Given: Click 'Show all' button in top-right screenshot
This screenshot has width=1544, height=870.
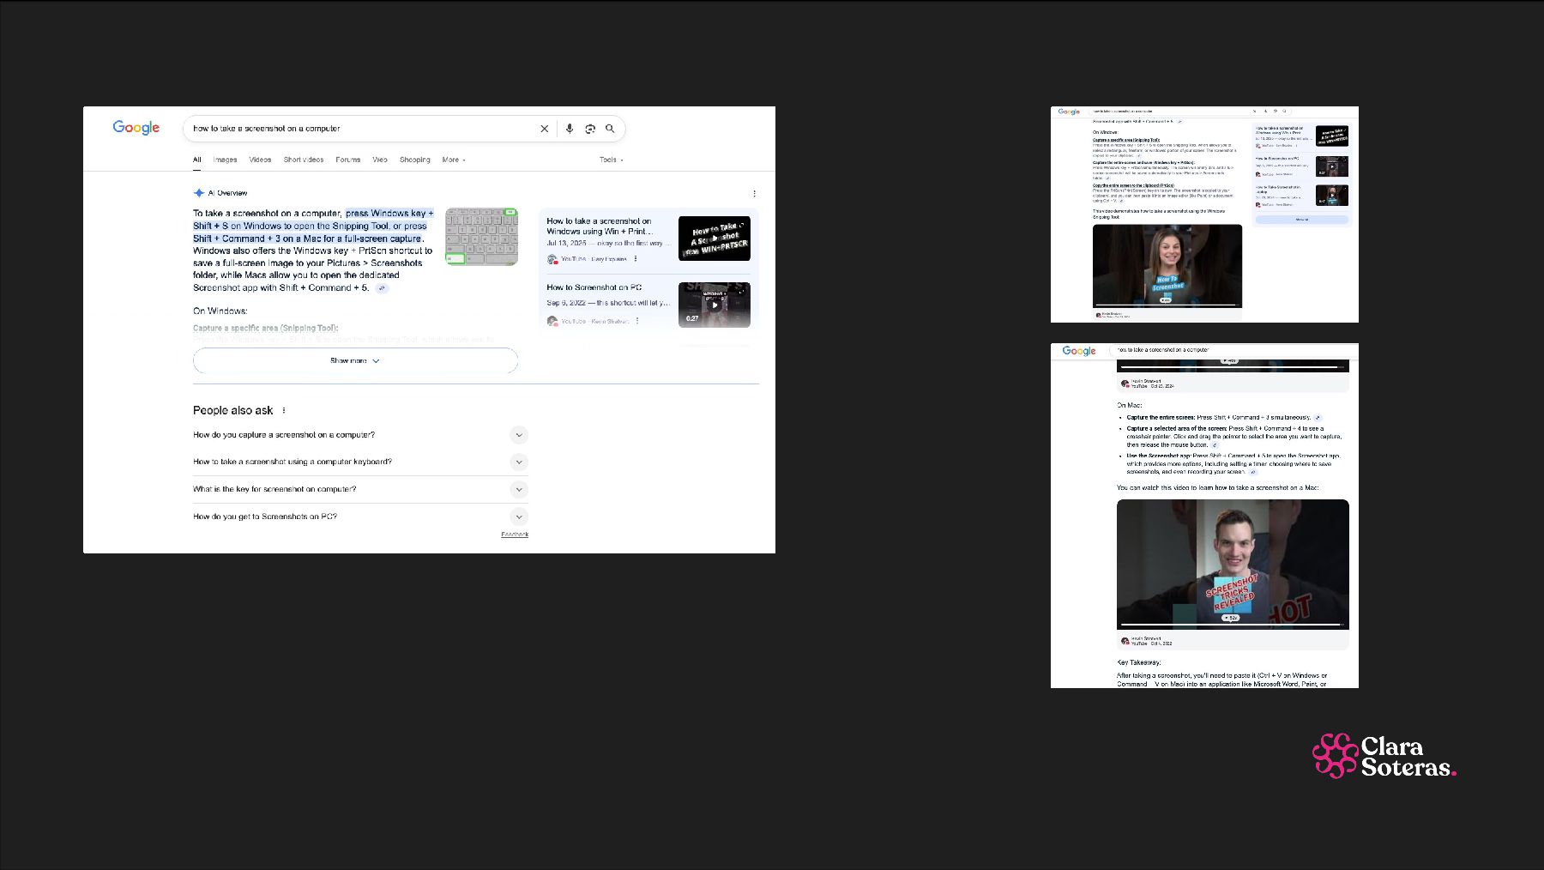Looking at the screenshot, I should pos(1302,220).
